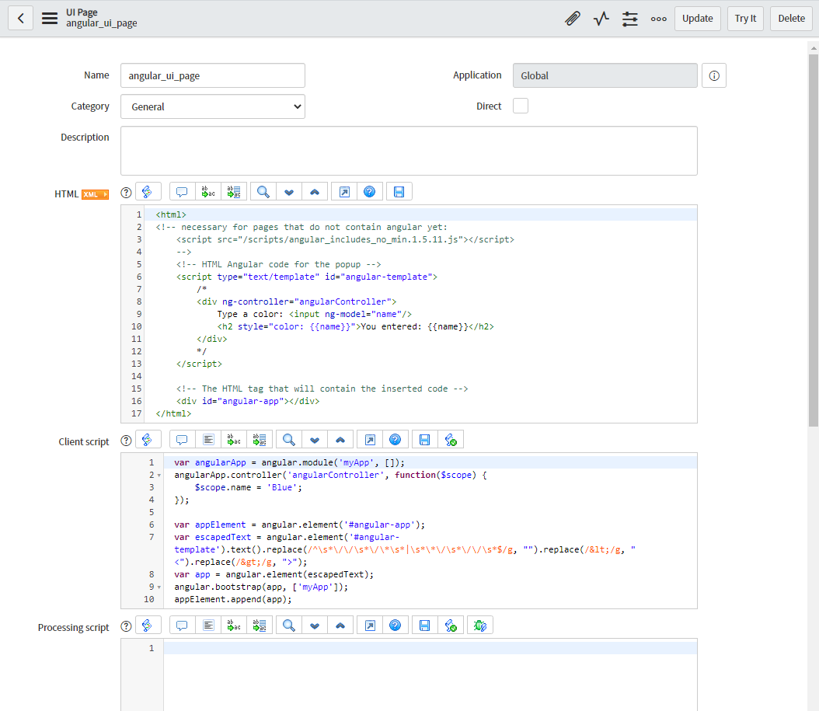Open the form personalization sliders icon

point(629,18)
